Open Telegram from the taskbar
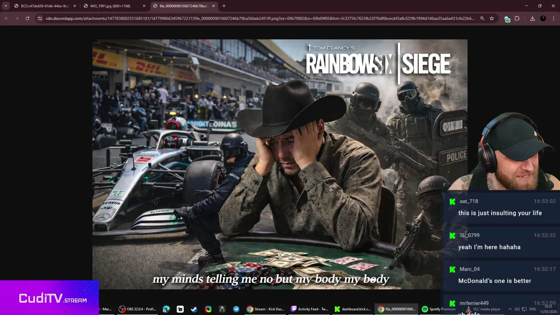The image size is (560, 315). [236, 309]
